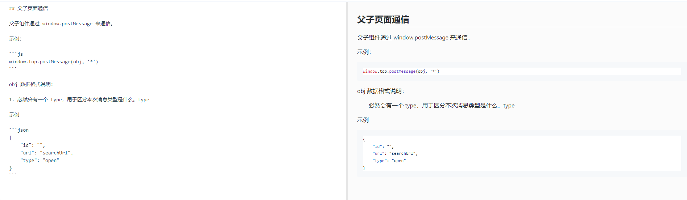Image resolution: width=687 pixels, height=200 pixels.
Task: Click the first '示例:' line in editor
Action: pos(15,39)
